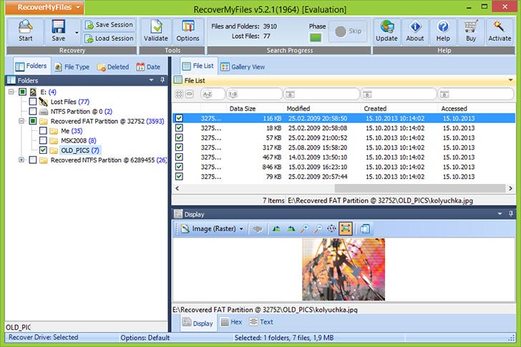Open Help question mark icon
Viewport: 521px width, 347px height.
click(x=443, y=26)
